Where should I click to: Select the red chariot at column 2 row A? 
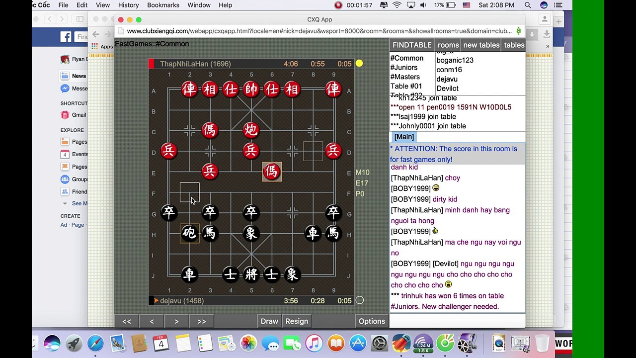click(189, 89)
